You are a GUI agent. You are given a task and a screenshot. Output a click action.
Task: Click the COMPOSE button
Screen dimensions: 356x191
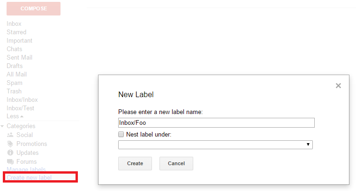(33, 8)
